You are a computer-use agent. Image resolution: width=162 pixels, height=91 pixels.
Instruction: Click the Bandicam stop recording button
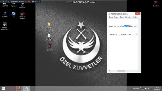pyautogui.click(x=29, y=2)
